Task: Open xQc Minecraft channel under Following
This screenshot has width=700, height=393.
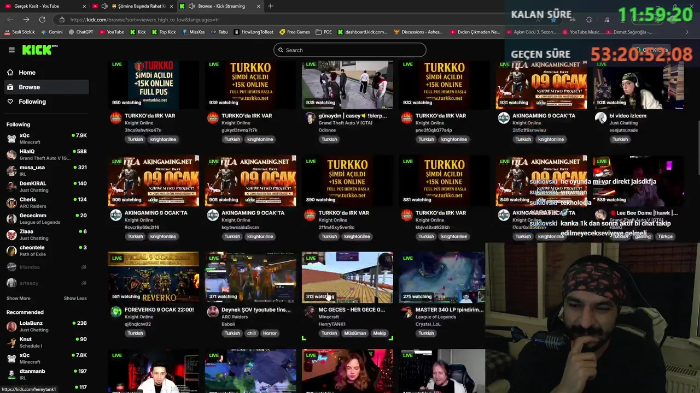Action: 46,139
